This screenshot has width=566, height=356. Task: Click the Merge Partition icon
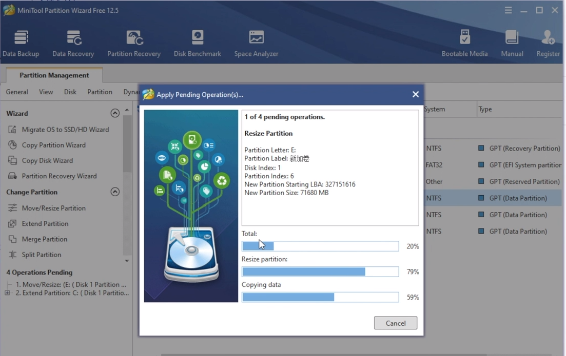tap(12, 239)
